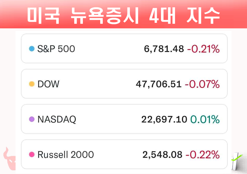Click the Russell 2000 value 2,548.08
The image size is (247, 174).
tap(162, 154)
